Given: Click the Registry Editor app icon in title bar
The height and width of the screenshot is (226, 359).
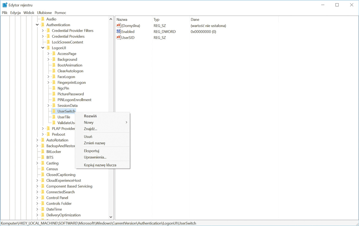Looking at the screenshot, I should 5,5.
